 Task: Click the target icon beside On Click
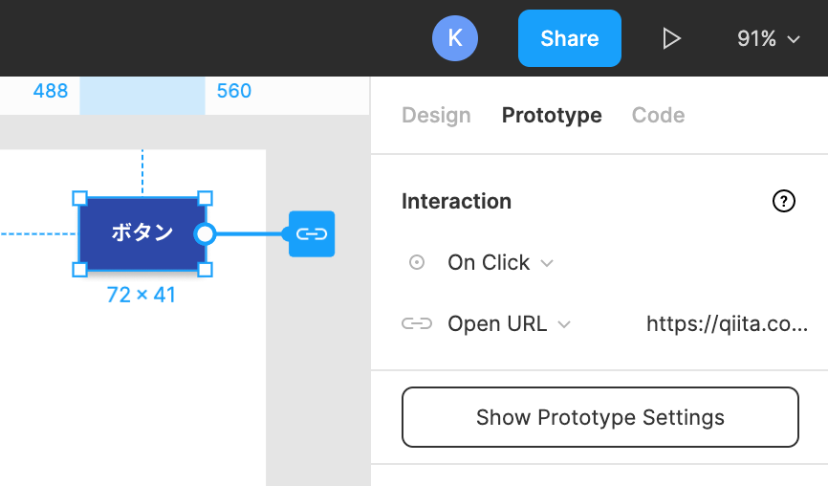pos(417,262)
